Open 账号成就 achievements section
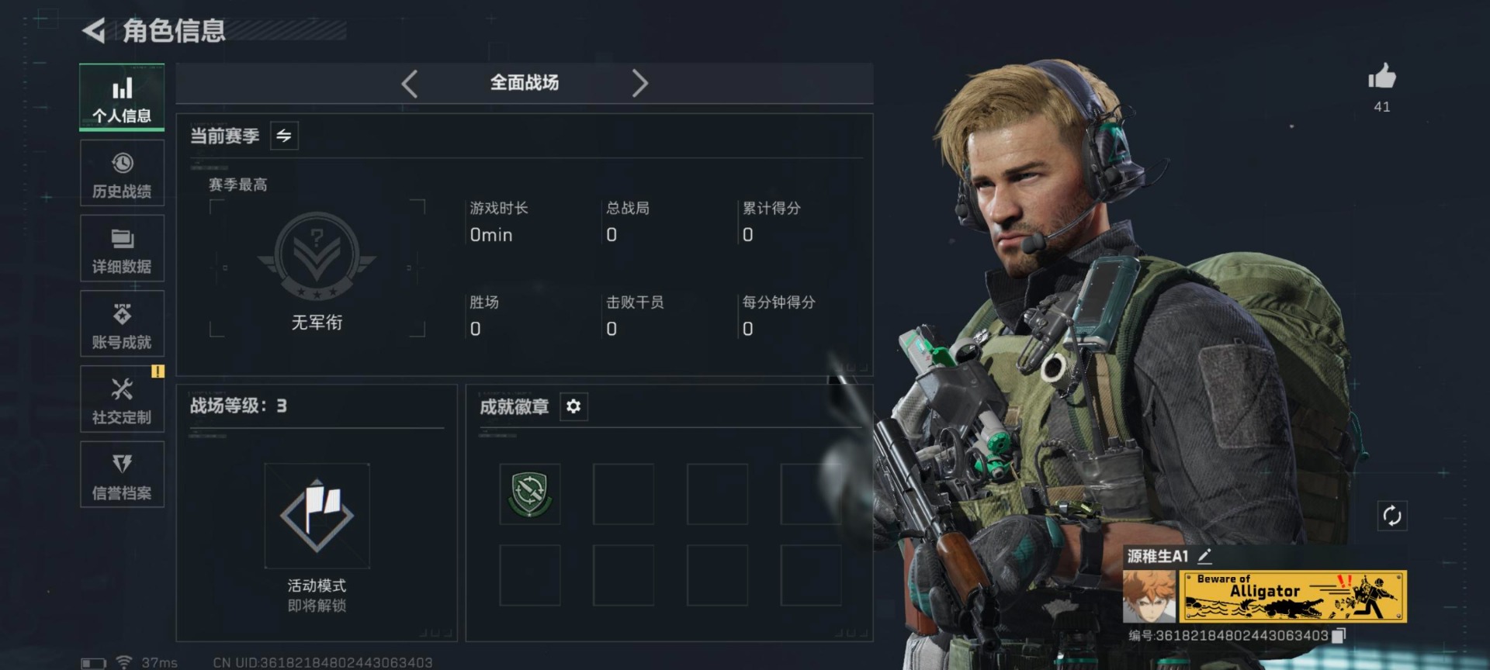Viewport: 1490px width, 670px height. click(122, 323)
